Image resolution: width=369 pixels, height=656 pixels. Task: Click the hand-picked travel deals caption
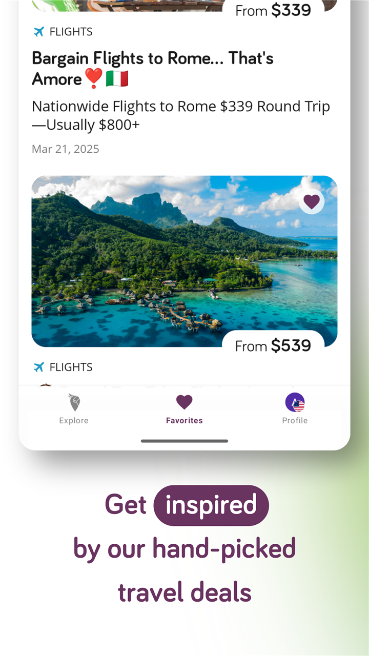(184, 570)
